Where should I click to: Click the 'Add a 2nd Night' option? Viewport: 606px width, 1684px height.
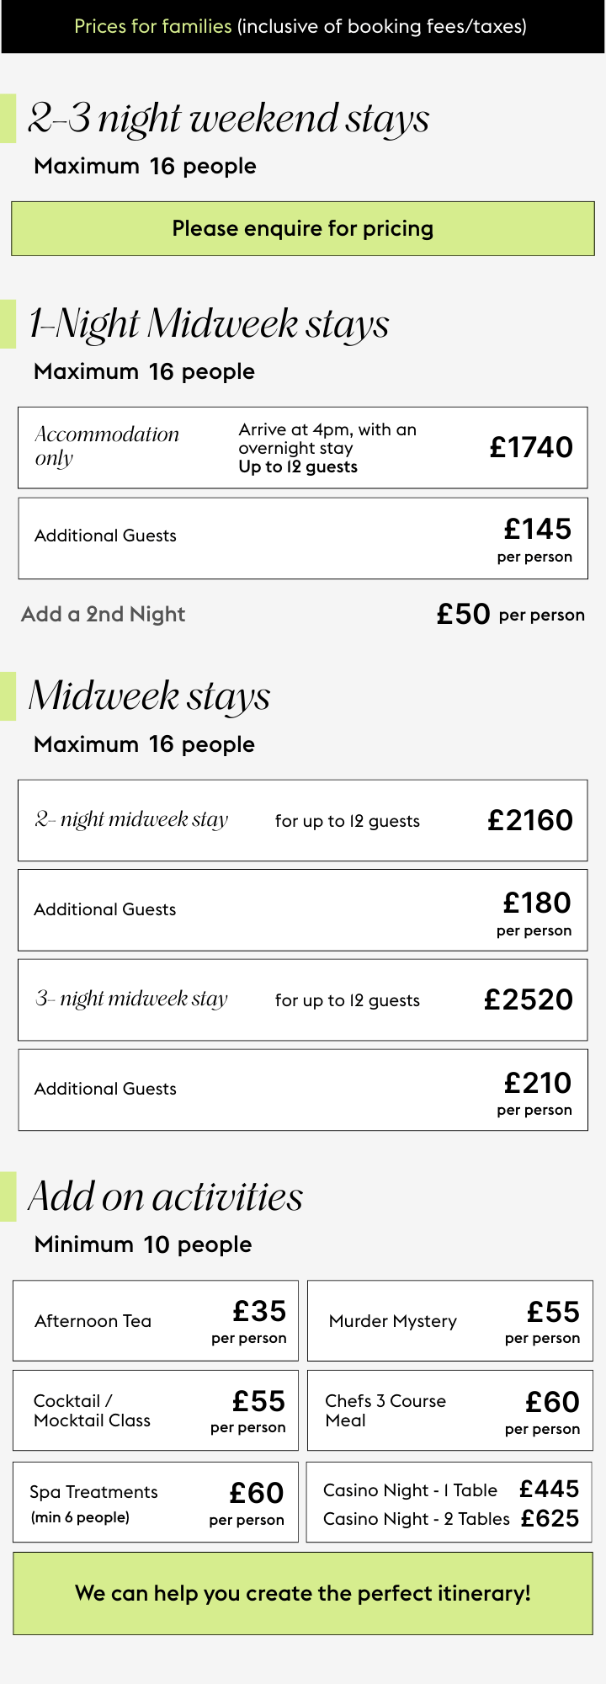tap(104, 614)
